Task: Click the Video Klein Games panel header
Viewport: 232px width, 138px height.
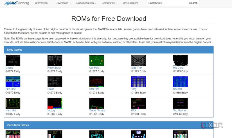Action: [109, 125]
